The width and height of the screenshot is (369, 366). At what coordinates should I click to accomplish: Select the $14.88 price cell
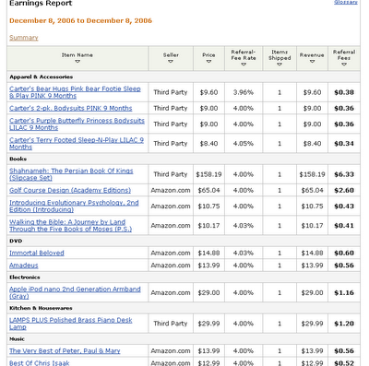click(208, 253)
